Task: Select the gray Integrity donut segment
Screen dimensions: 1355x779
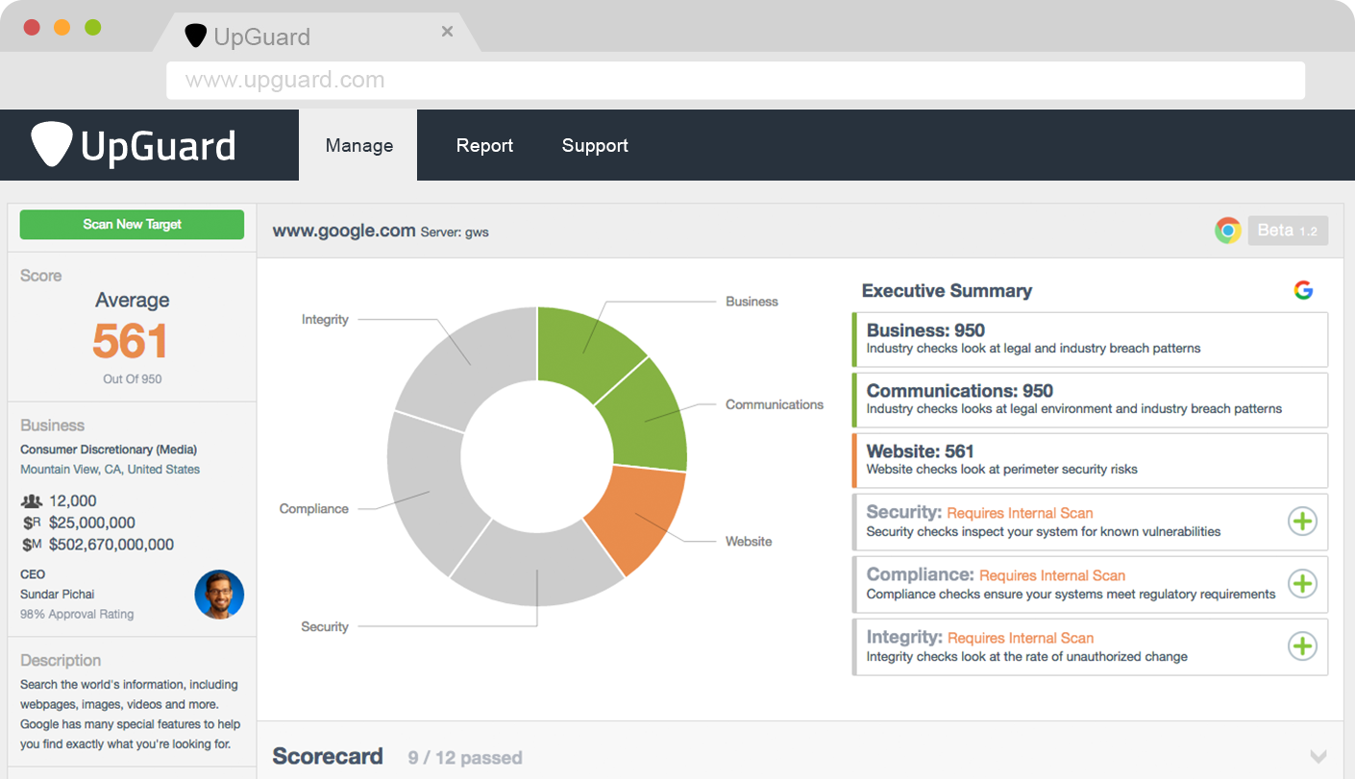Action: pos(471,365)
